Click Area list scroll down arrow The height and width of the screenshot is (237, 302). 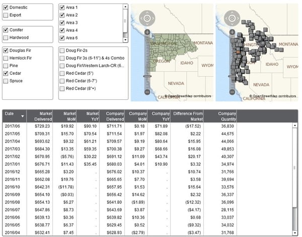click(125, 40)
